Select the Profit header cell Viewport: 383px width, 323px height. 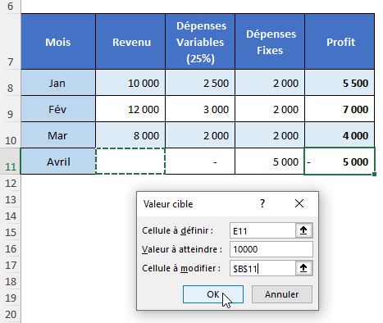click(340, 42)
